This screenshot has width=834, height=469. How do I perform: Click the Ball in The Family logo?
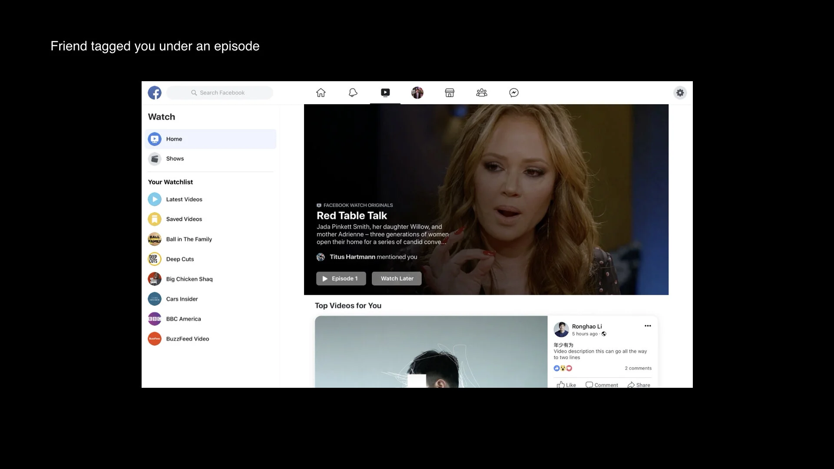pyautogui.click(x=155, y=239)
